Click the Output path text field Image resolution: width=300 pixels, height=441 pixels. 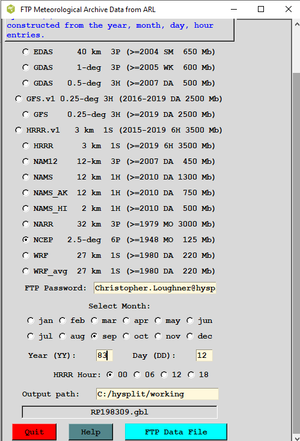(157, 394)
